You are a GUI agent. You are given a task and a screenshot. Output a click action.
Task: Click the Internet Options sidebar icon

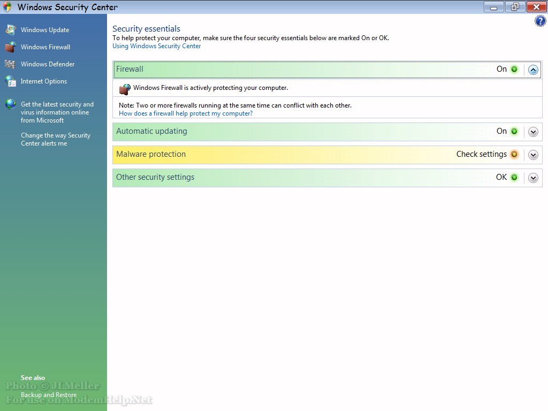pyautogui.click(x=11, y=81)
